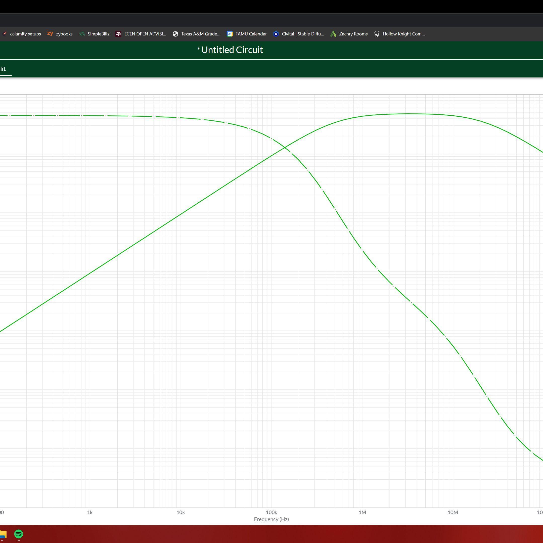
Task: Open the zybooks bookmark
Action: click(x=60, y=34)
